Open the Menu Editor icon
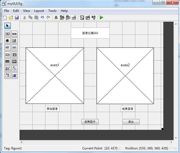180x153 pixels. point(62,17)
